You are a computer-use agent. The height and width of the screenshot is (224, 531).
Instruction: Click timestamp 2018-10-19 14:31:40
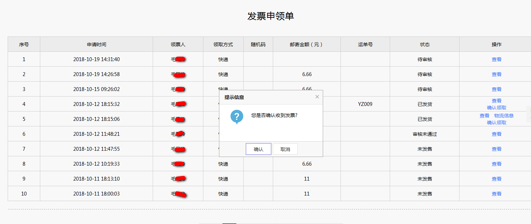[96, 59]
